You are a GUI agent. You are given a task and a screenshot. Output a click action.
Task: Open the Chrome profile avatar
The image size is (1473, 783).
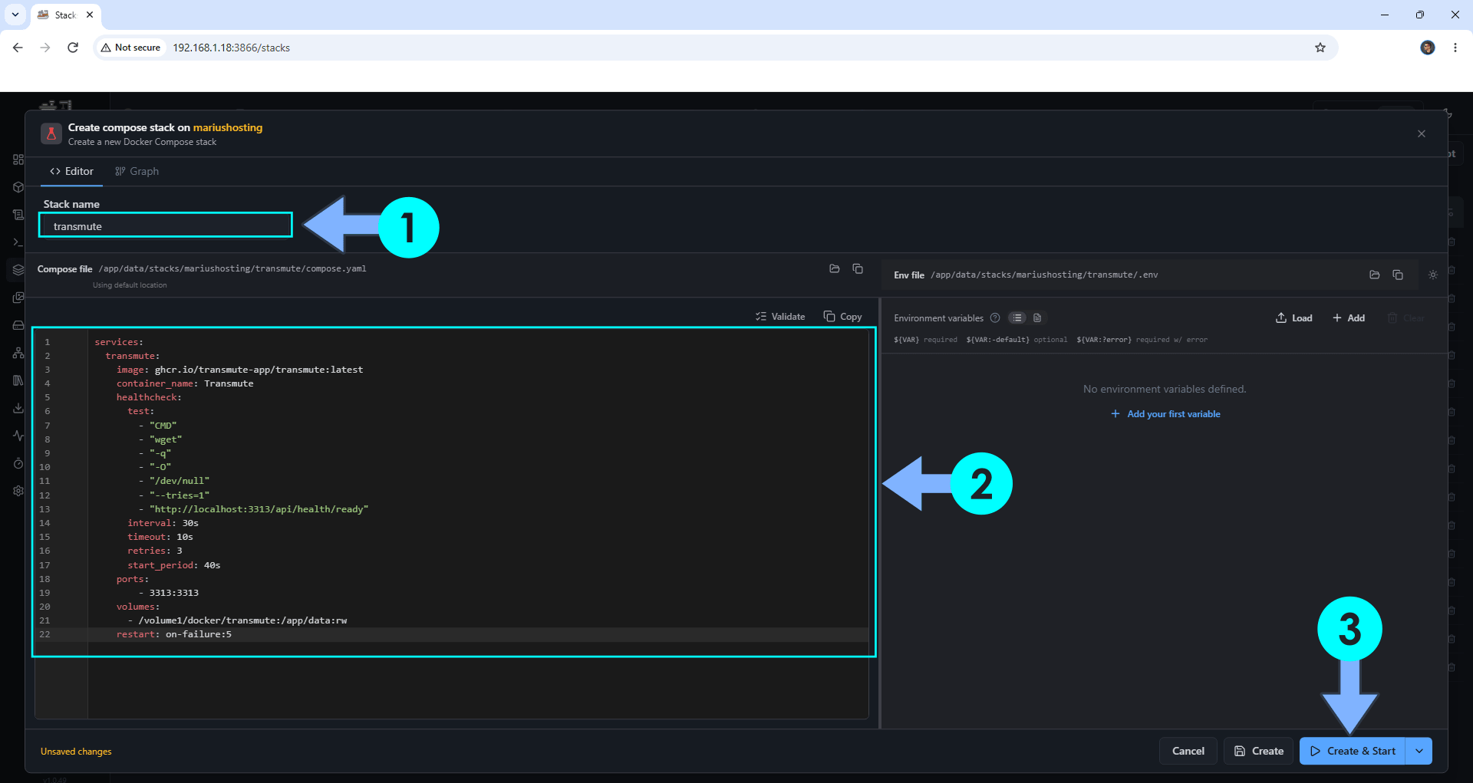pyautogui.click(x=1428, y=48)
